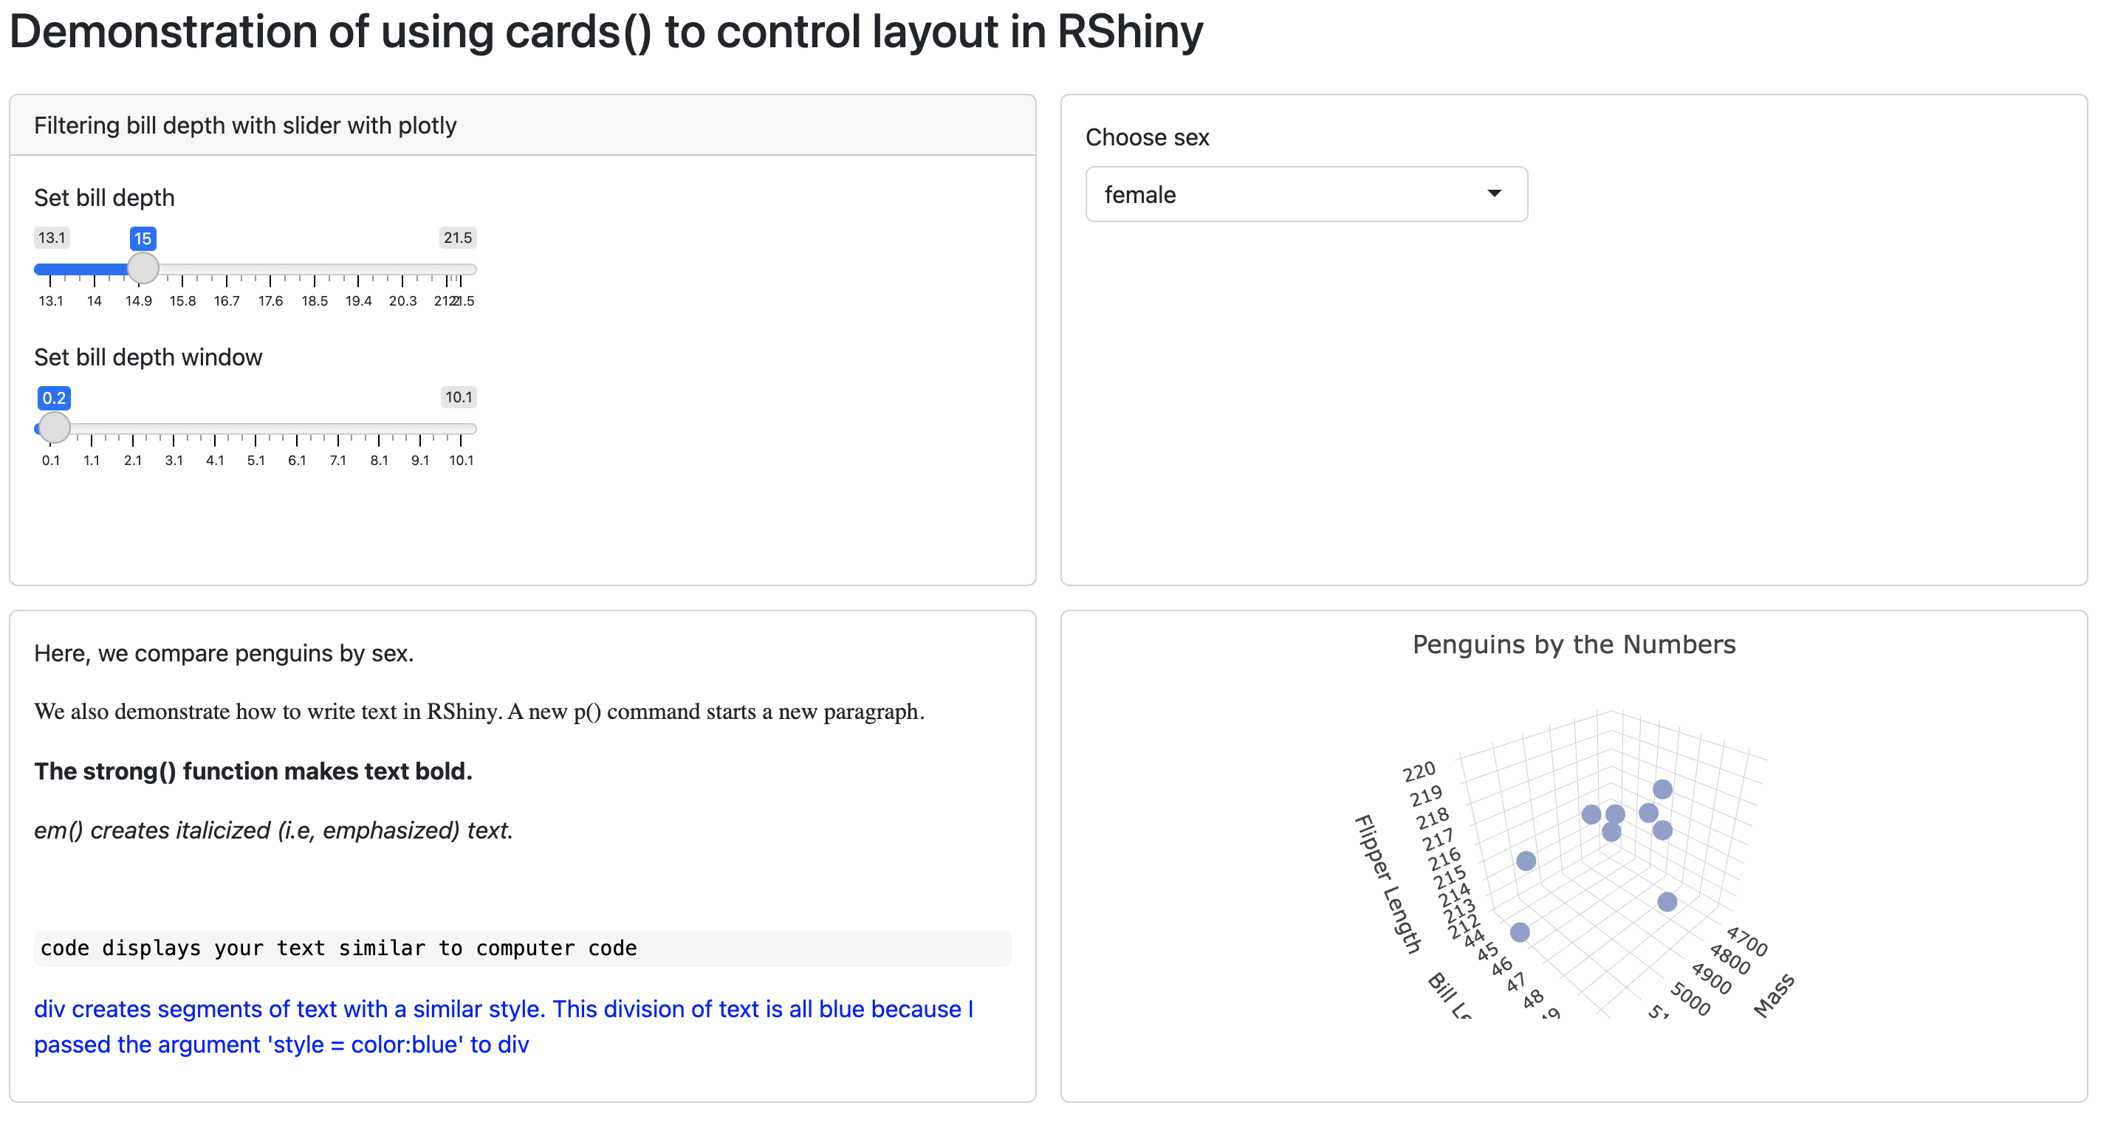Click the Penguins by the Numbers plot title
The image size is (2112, 1125).
click(1574, 645)
